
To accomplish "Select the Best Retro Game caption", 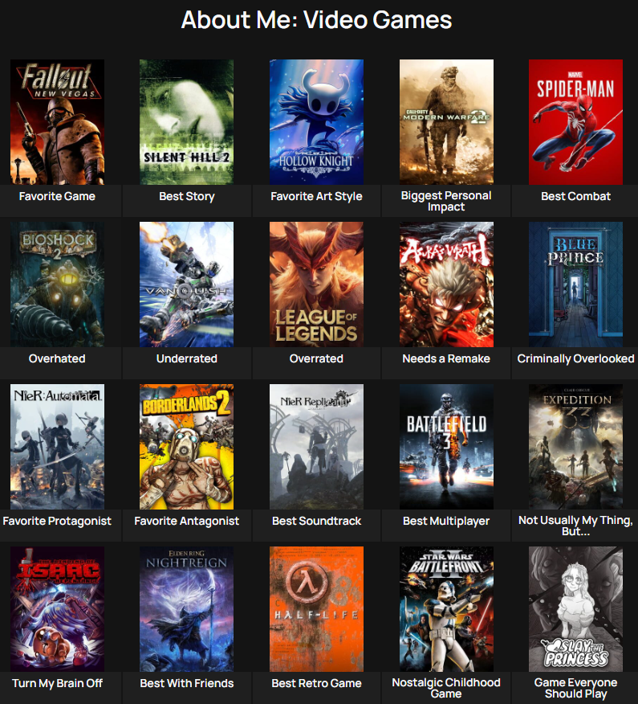I will pos(316,683).
